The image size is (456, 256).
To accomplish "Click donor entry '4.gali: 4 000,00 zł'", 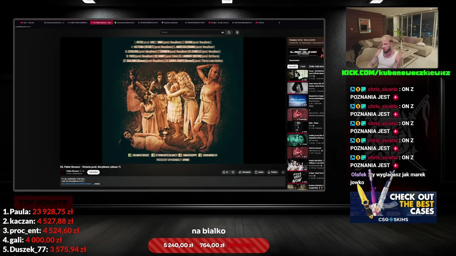I will [32, 240].
